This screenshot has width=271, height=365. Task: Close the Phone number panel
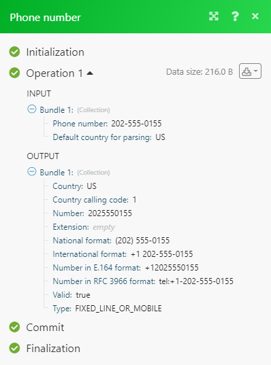click(x=255, y=16)
